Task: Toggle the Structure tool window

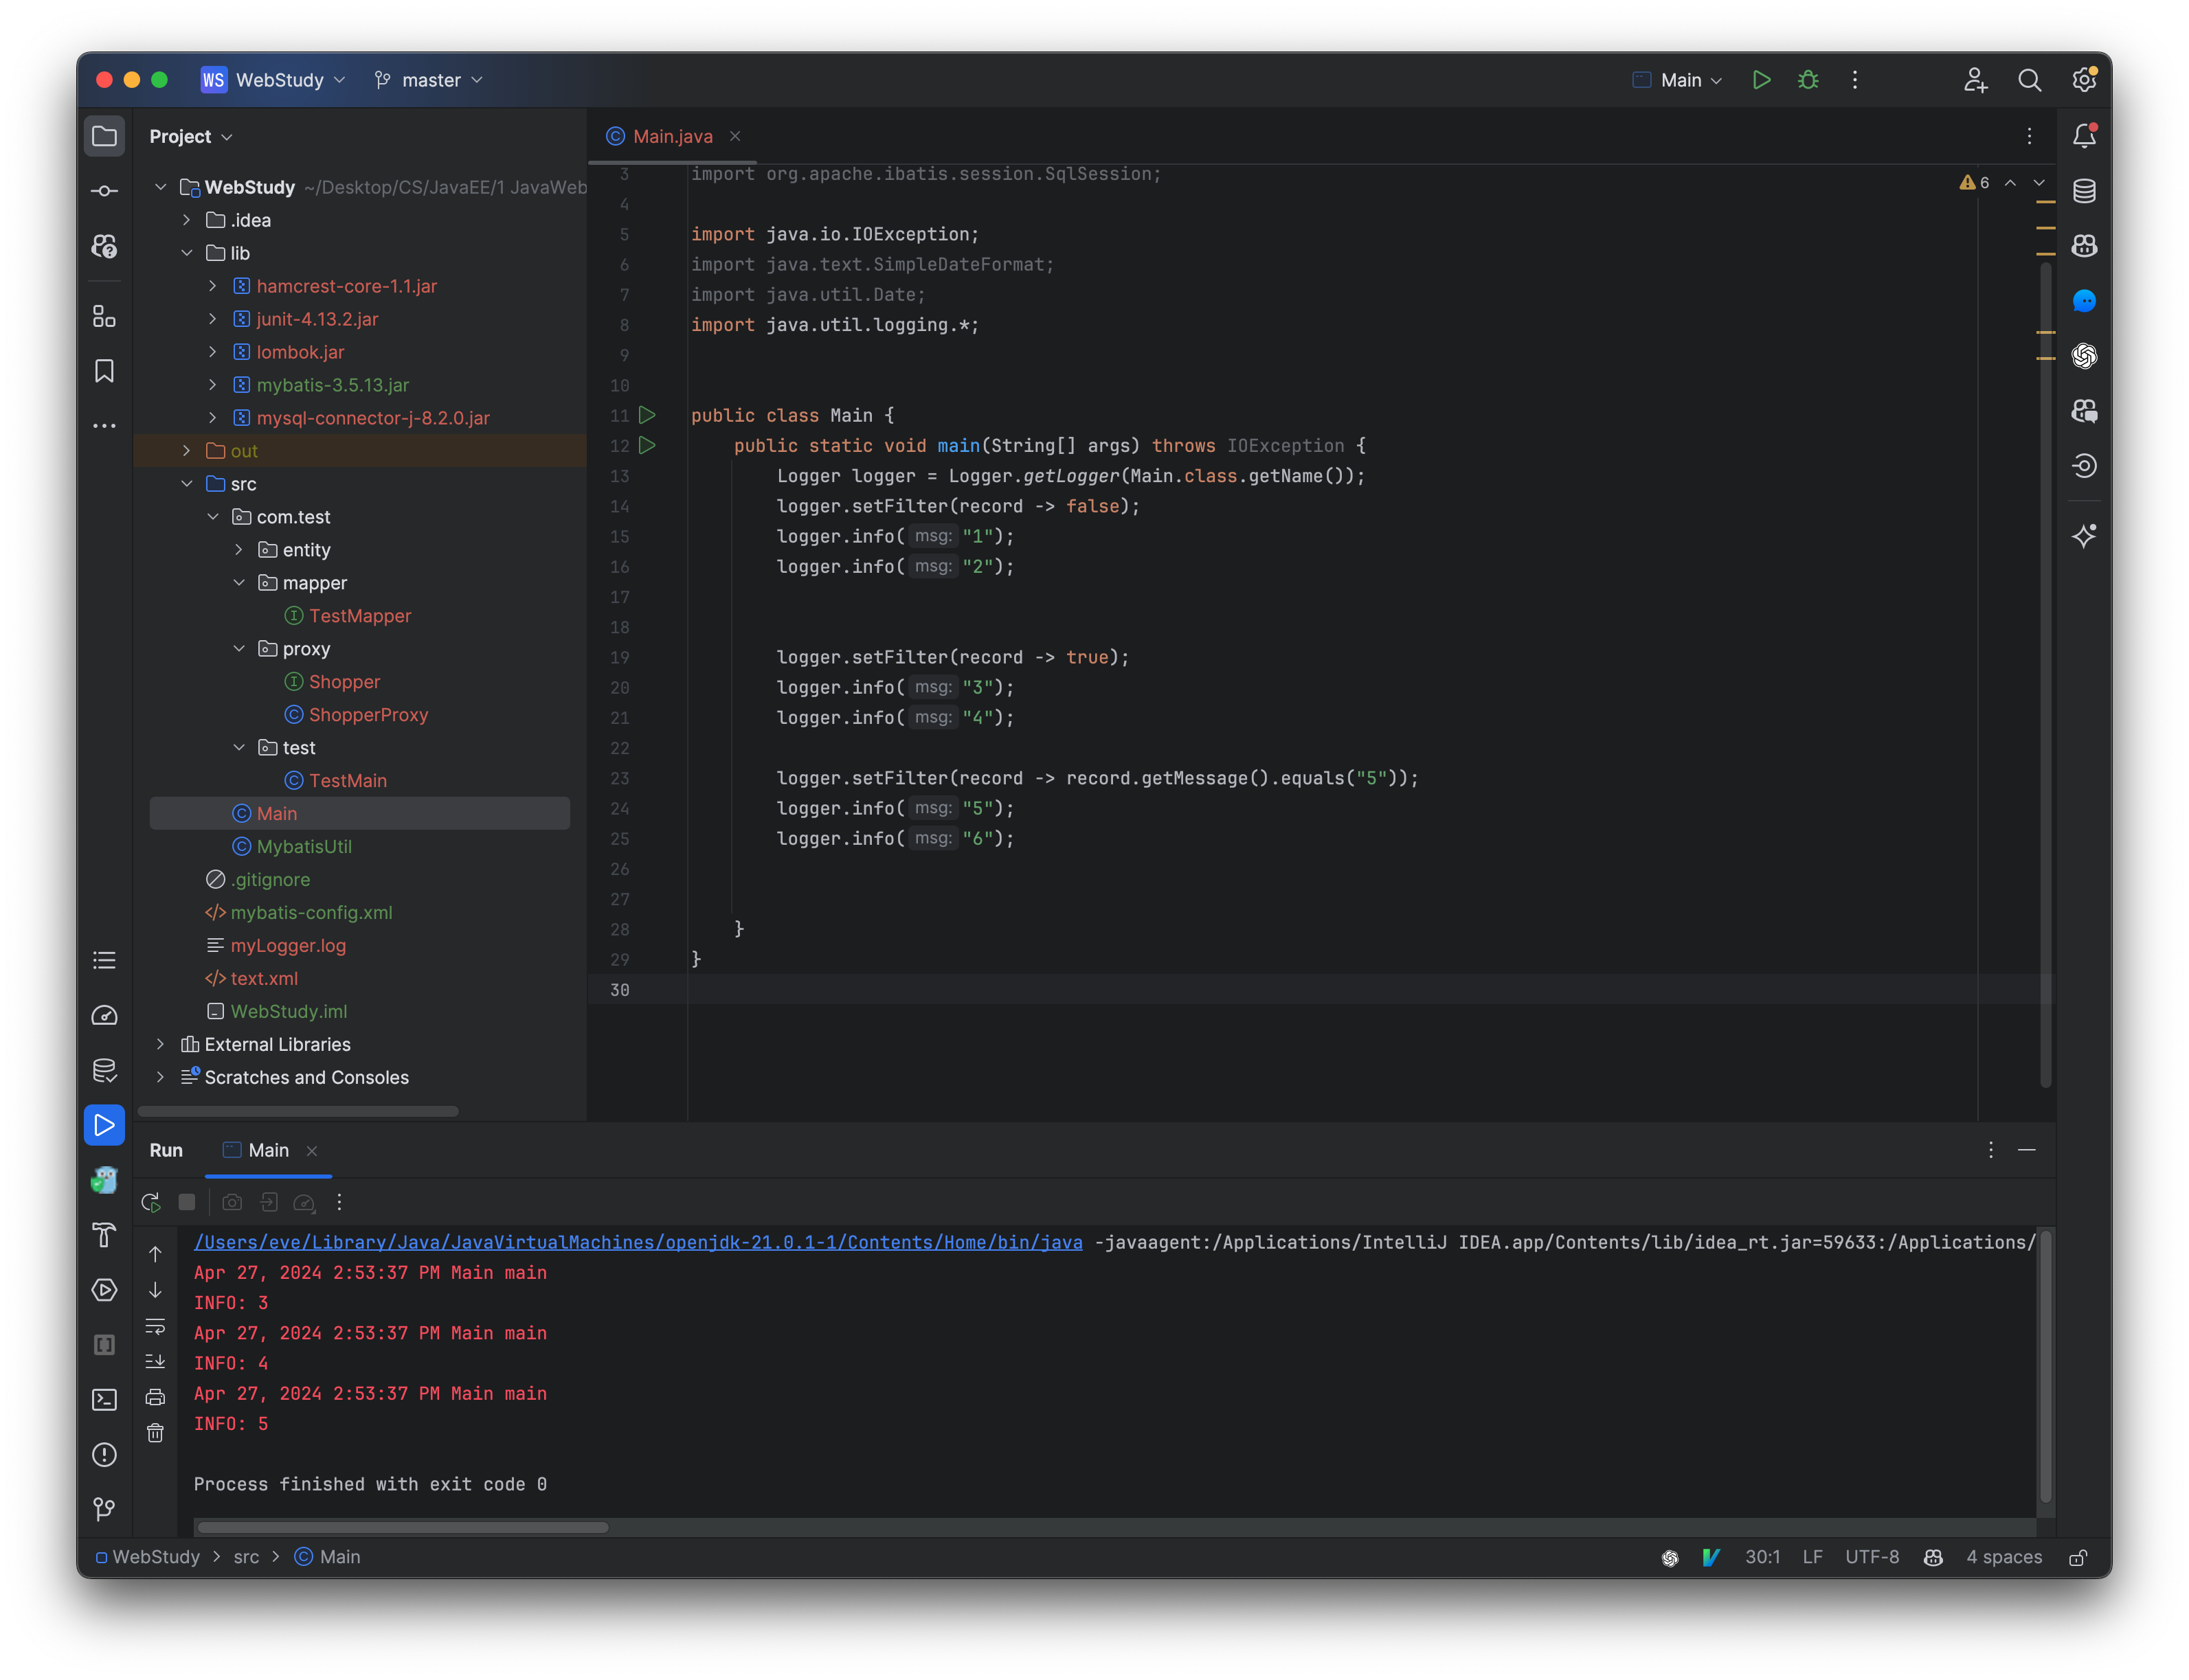Action: pyautogui.click(x=104, y=316)
